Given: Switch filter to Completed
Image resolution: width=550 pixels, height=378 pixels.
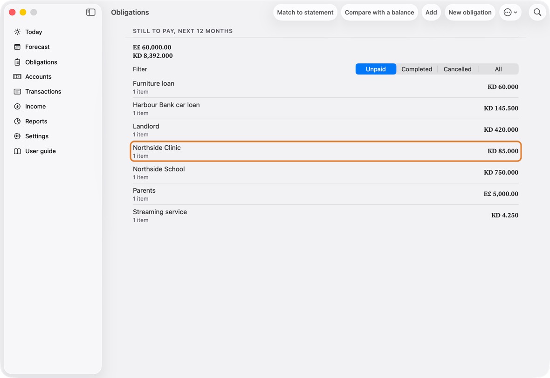Looking at the screenshot, I should (x=417, y=69).
